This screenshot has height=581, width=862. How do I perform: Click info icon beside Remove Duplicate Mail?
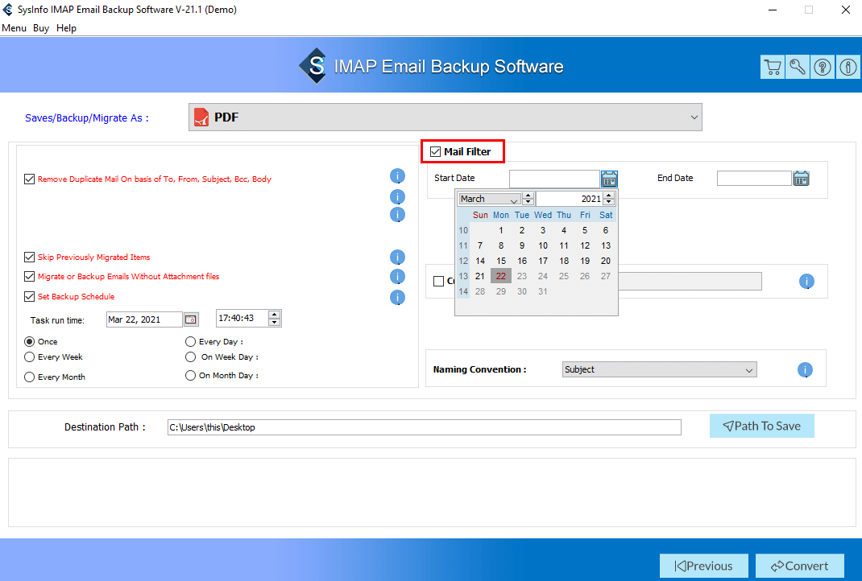pos(397,176)
